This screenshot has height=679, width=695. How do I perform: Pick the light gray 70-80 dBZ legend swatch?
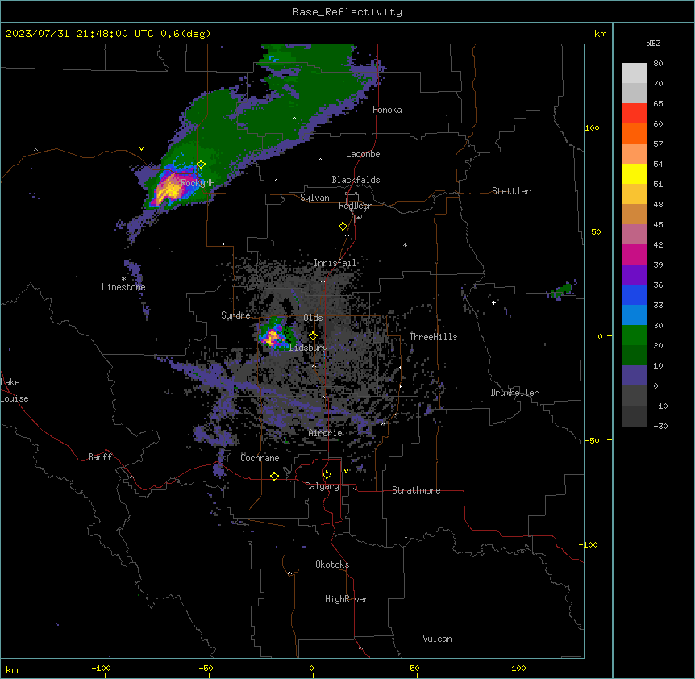coord(634,73)
